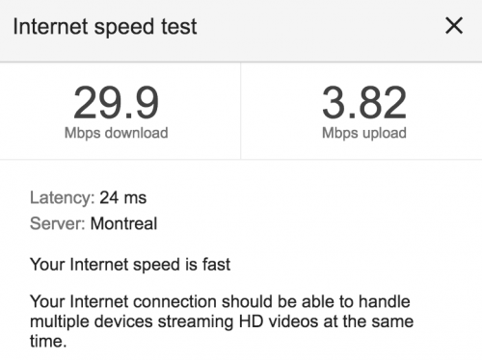482x360 pixels.
Task: Click the "Internet speed test" title
Action: click(x=105, y=27)
